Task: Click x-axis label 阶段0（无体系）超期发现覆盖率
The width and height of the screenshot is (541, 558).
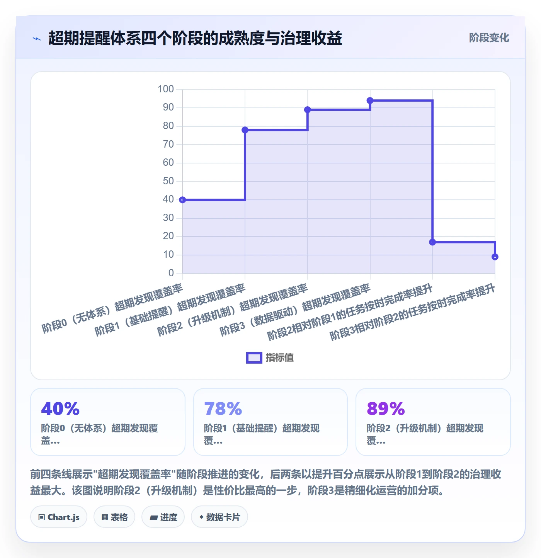Action: [x=112, y=308]
